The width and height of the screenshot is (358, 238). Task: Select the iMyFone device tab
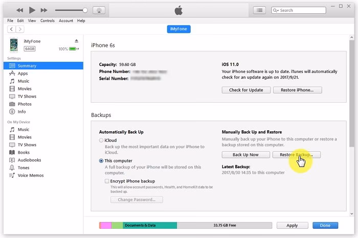point(178,29)
